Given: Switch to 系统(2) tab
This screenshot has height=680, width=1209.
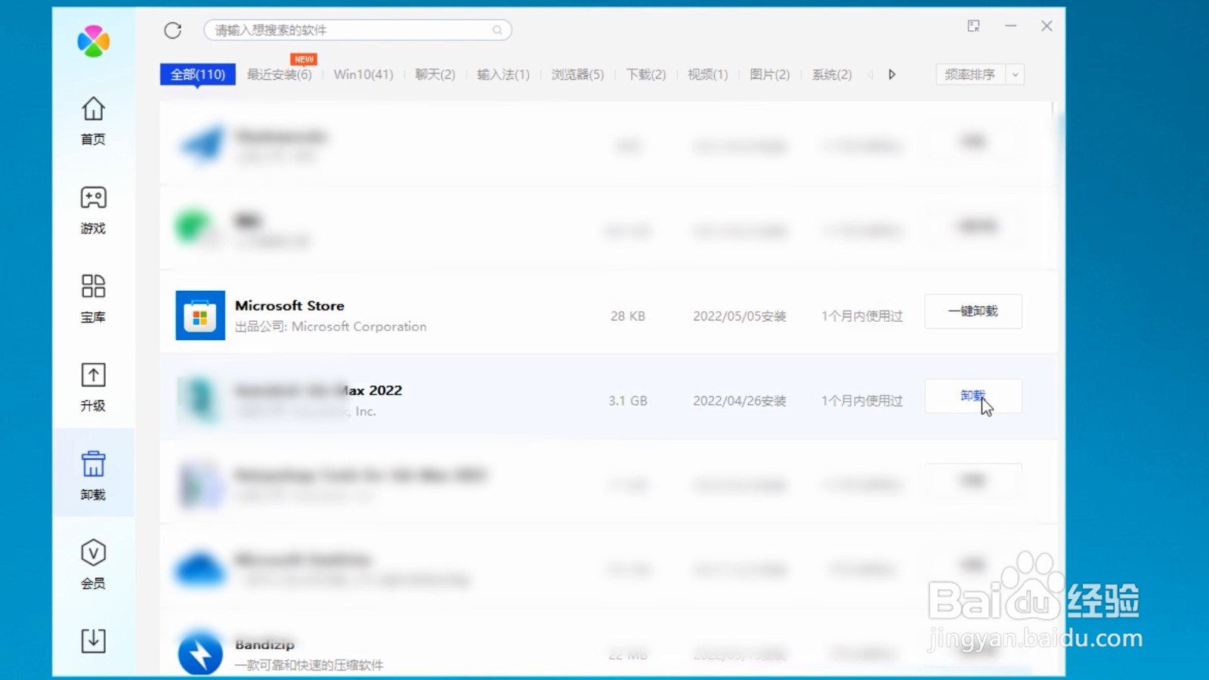Looking at the screenshot, I should (831, 74).
